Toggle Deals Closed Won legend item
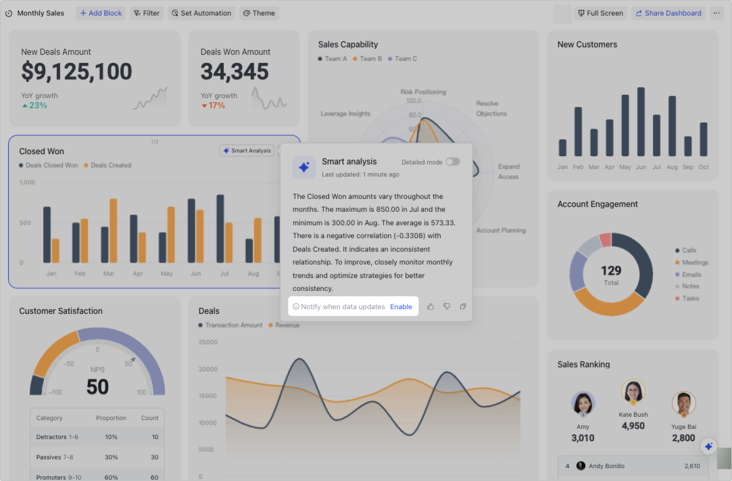The height and width of the screenshot is (481, 732). 49,166
